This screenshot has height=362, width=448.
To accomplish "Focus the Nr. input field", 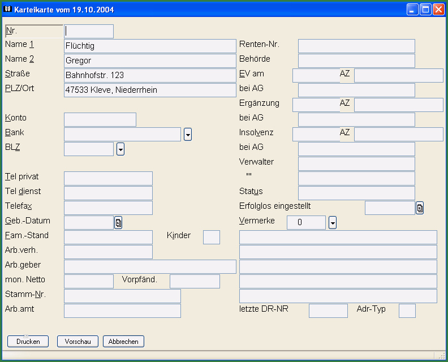I will click(89, 31).
